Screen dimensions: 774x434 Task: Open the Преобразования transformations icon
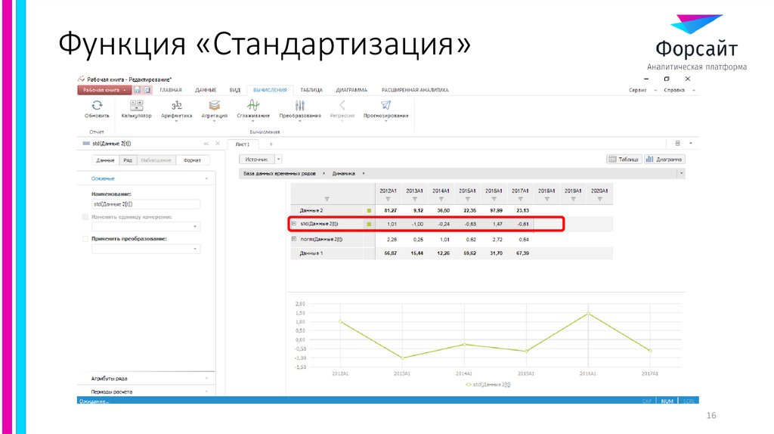pos(299,105)
